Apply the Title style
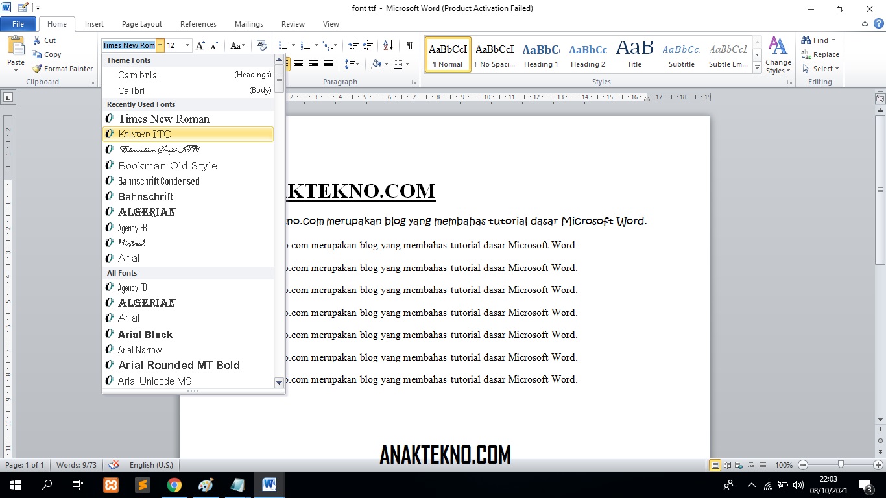886x498 pixels. [634, 54]
